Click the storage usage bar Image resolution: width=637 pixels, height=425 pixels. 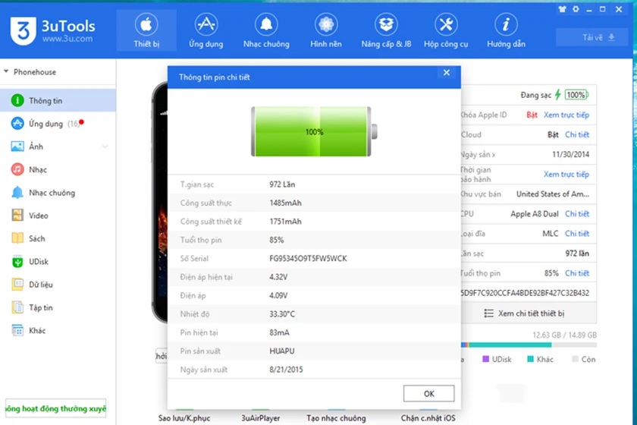point(529,345)
